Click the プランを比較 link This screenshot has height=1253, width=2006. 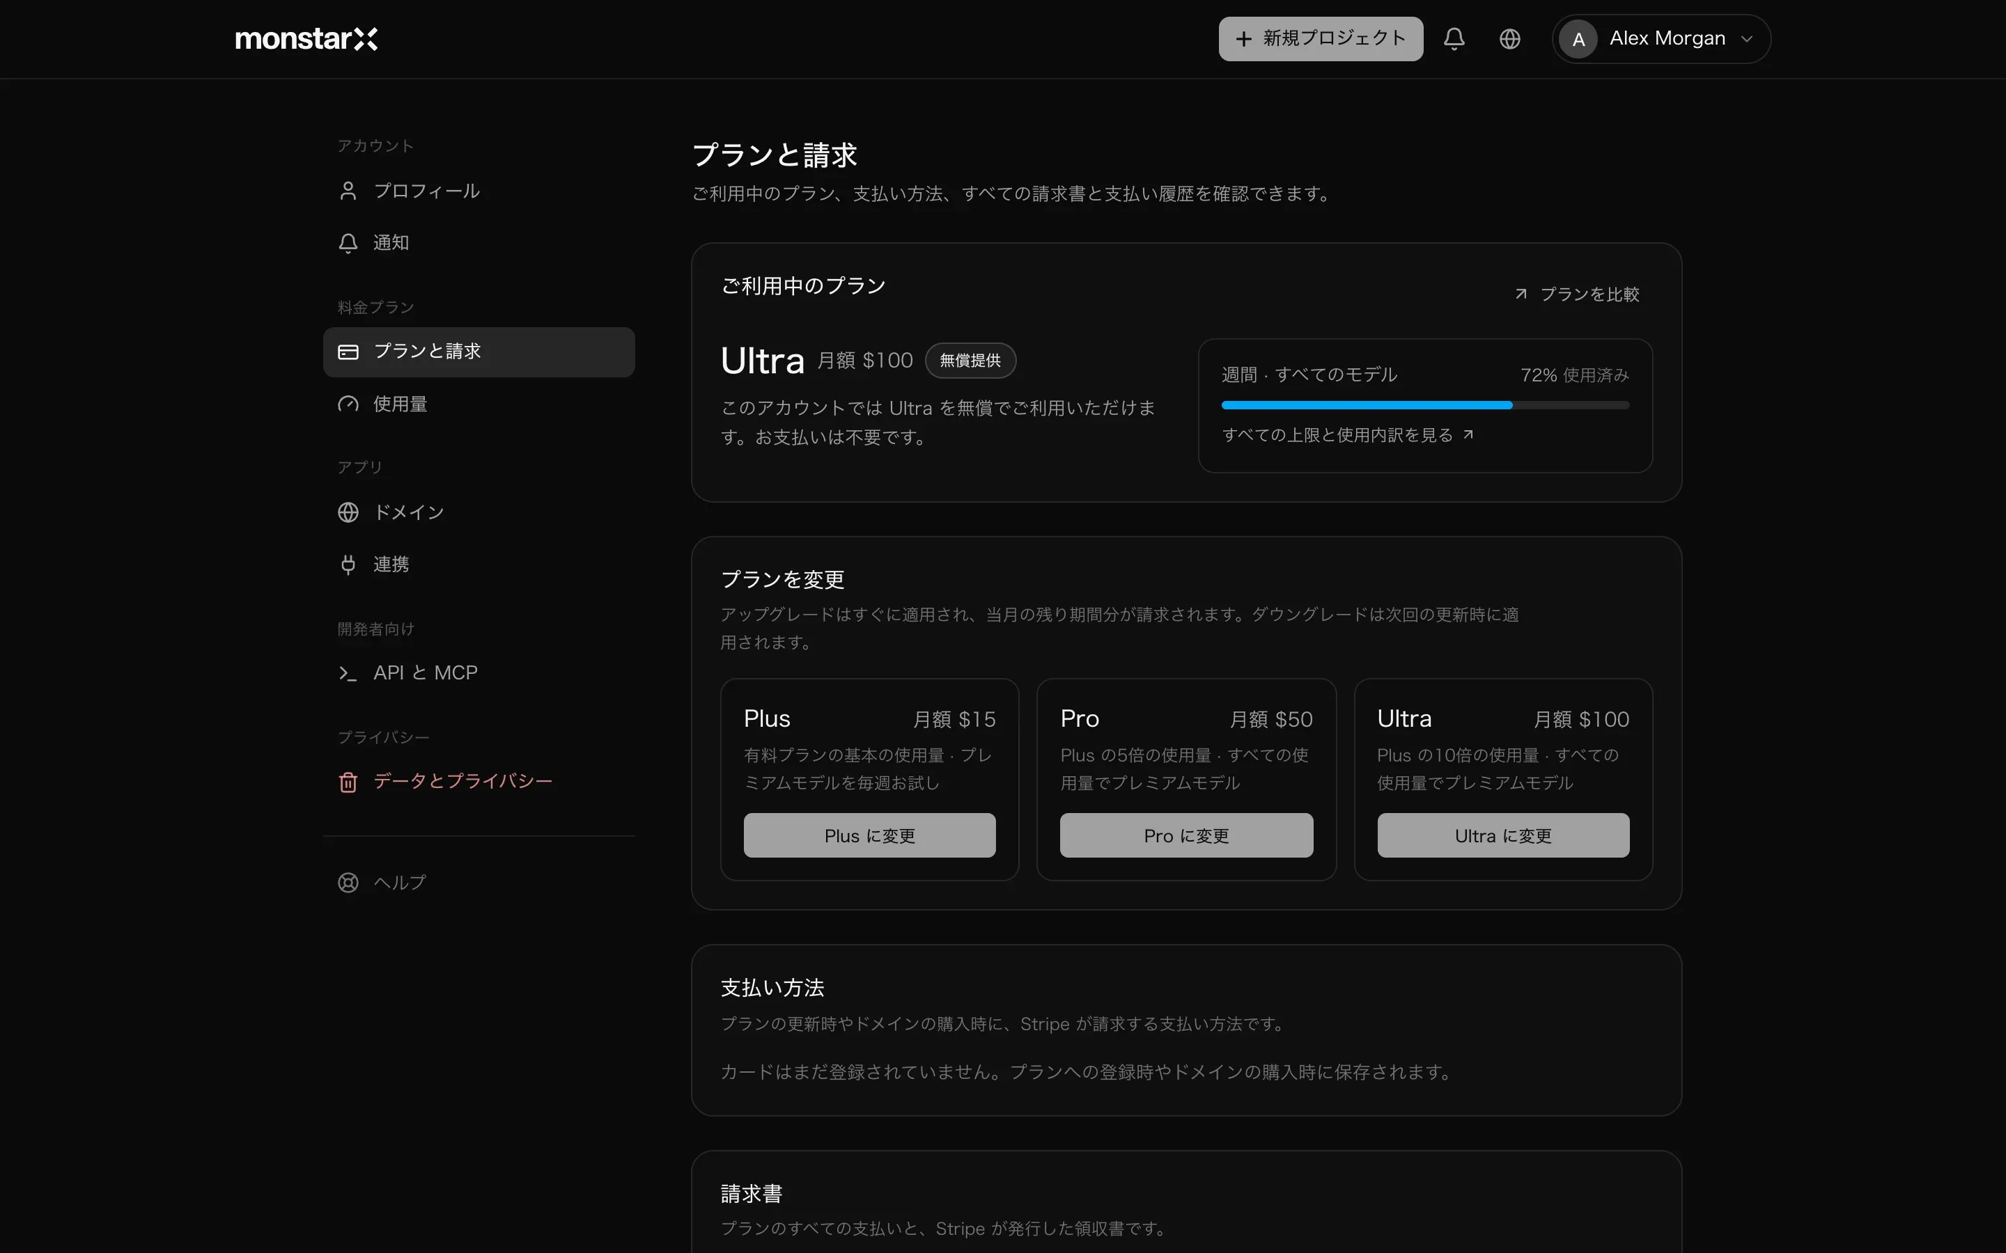pyautogui.click(x=1578, y=294)
